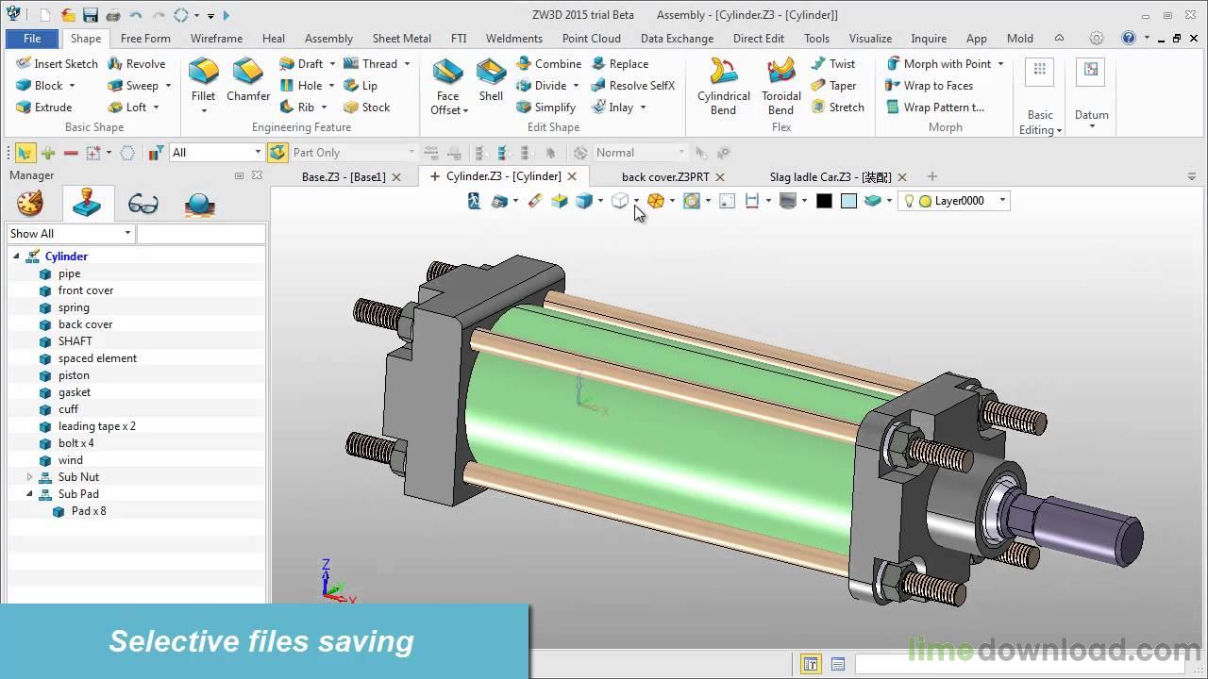
Task: Open the Morph with Point dropdown
Action: click(1000, 63)
